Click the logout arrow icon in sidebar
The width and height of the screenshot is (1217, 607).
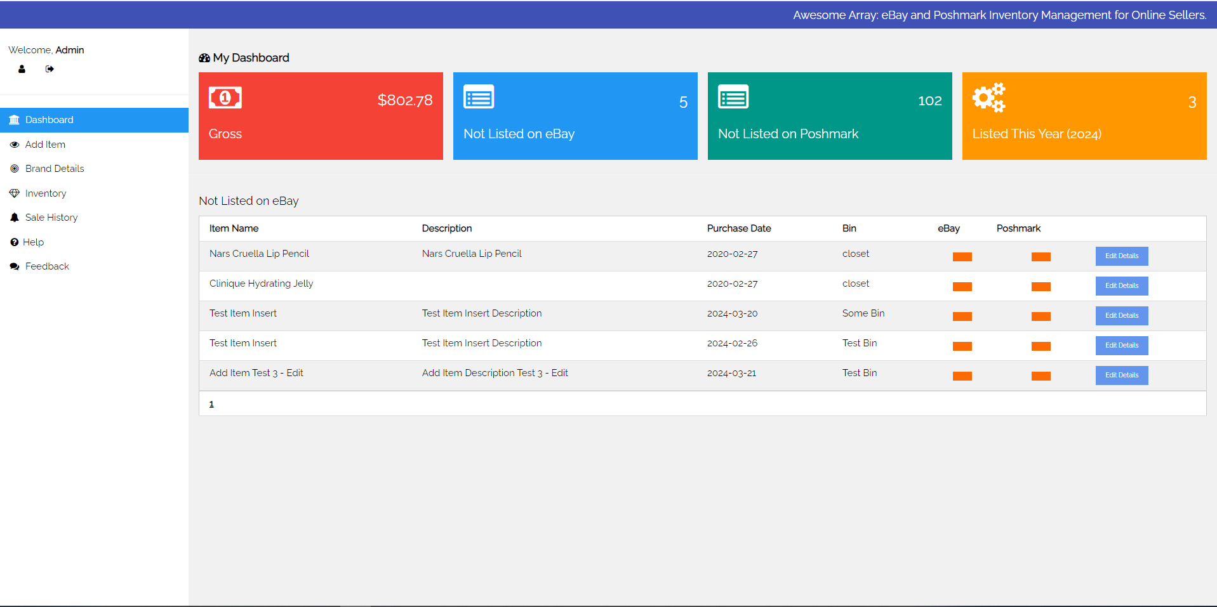coord(50,69)
